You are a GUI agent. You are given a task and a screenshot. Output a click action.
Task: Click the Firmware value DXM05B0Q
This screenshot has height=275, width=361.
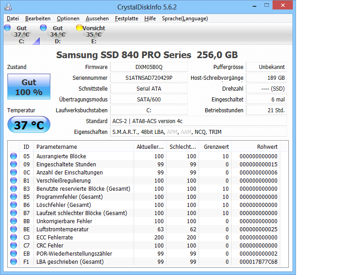click(149, 67)
